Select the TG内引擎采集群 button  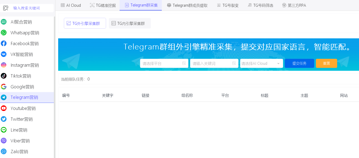tap(130, 23)
